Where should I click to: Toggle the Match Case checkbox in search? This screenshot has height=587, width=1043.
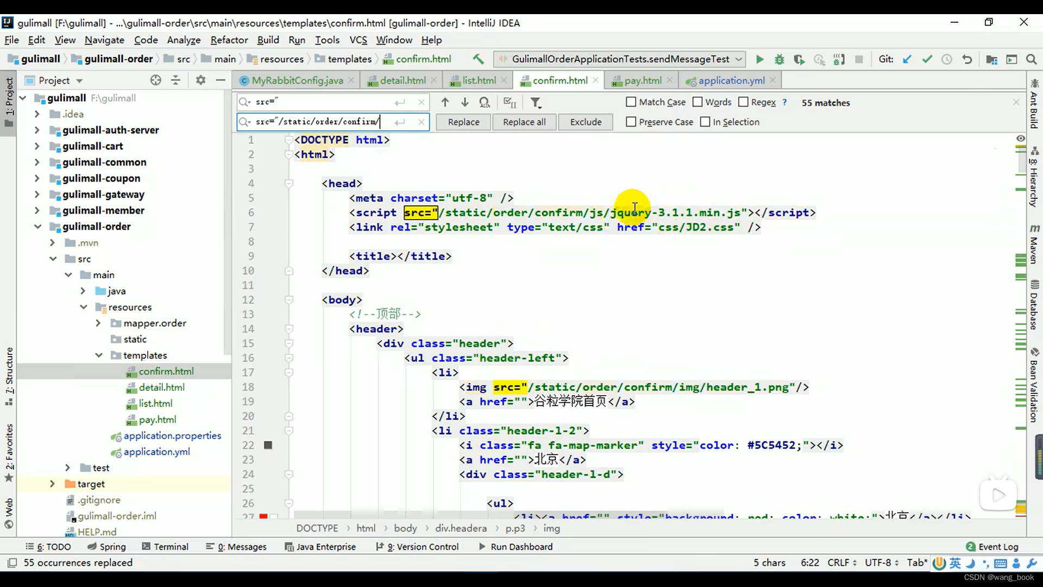(x=630, y=103)
